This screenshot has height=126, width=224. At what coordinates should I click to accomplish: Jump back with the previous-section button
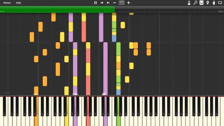pos(102,3)
